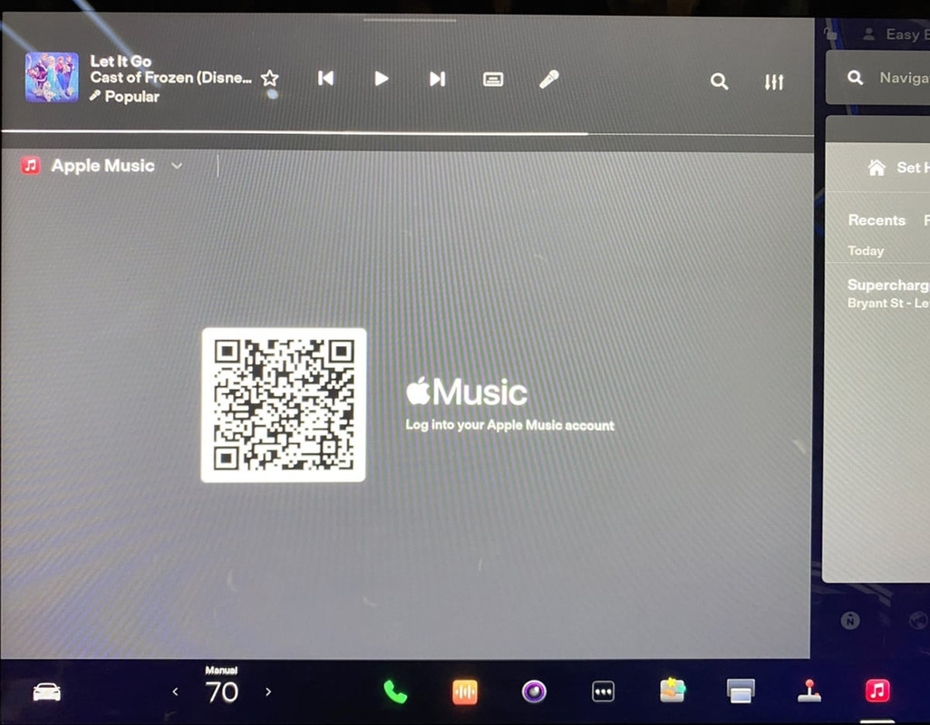Play the song Let It Go
Screen dimensions: 930x725
tap(382, 79)
